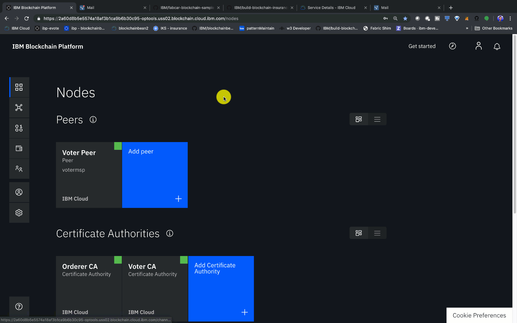
Task: Switch to IBM/build-blockchain-insurance tab
Action: pos(260,7)
